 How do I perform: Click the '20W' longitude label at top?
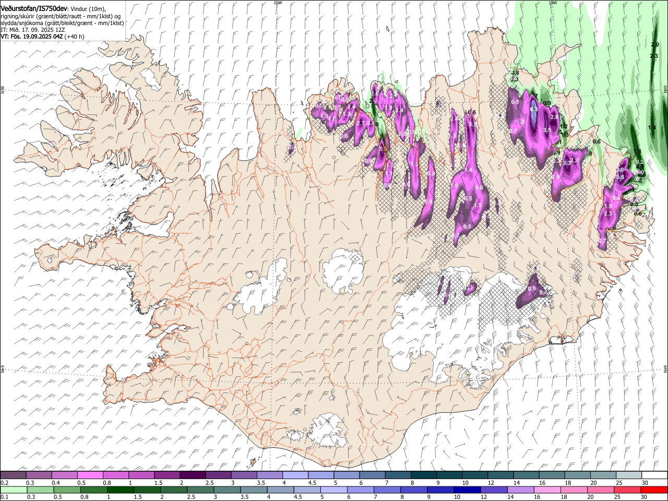click(278, 3)
